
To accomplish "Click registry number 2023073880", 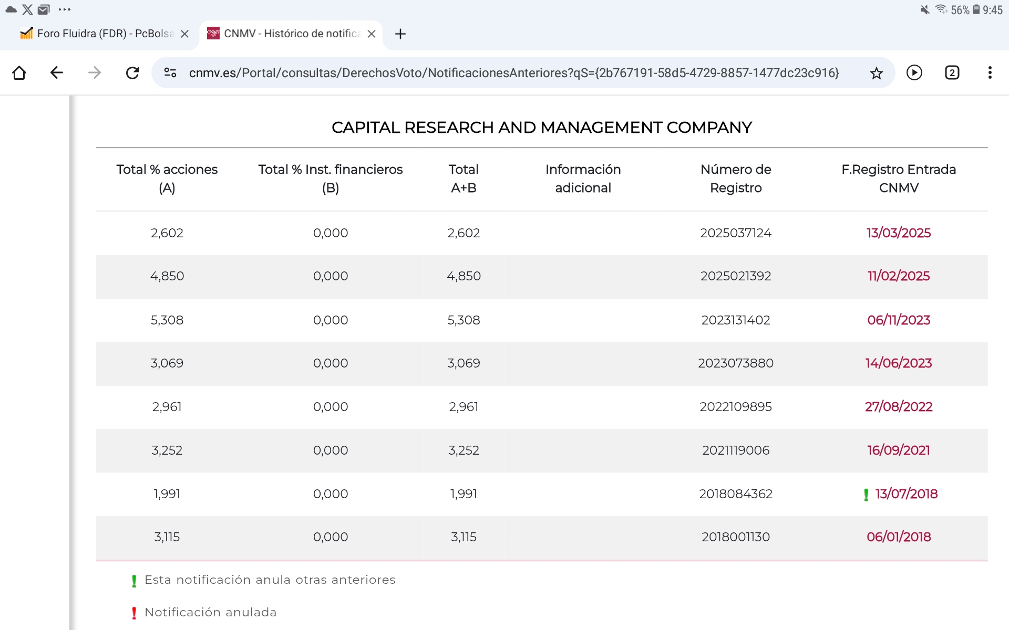I will pos(736,363).
